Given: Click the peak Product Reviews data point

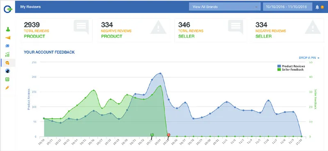Looking at the screenshot, I should (160, 73).
